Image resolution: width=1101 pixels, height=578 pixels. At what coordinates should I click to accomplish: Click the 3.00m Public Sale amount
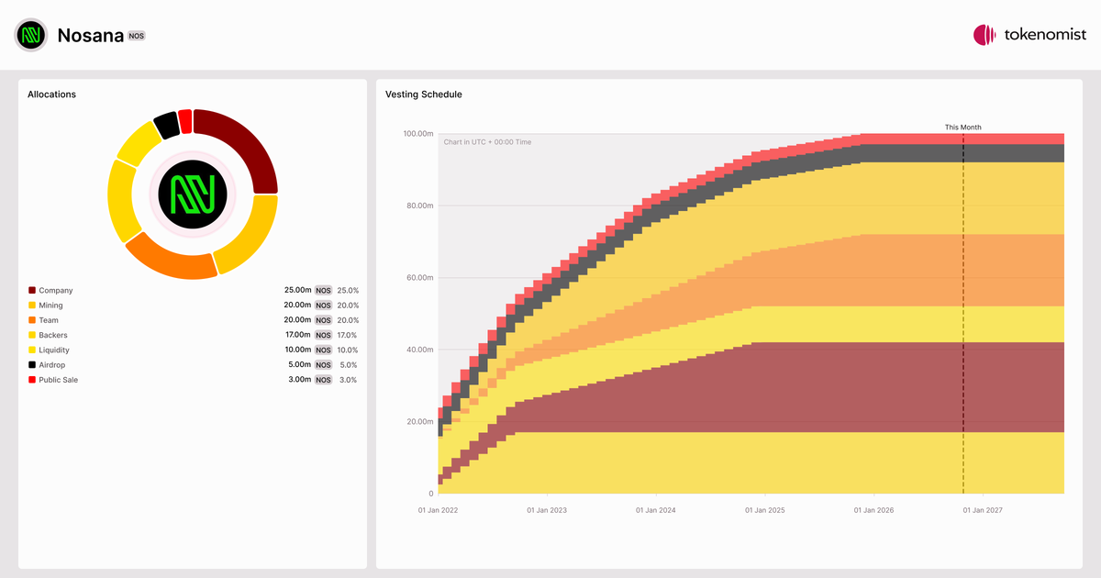coord(300,380)
